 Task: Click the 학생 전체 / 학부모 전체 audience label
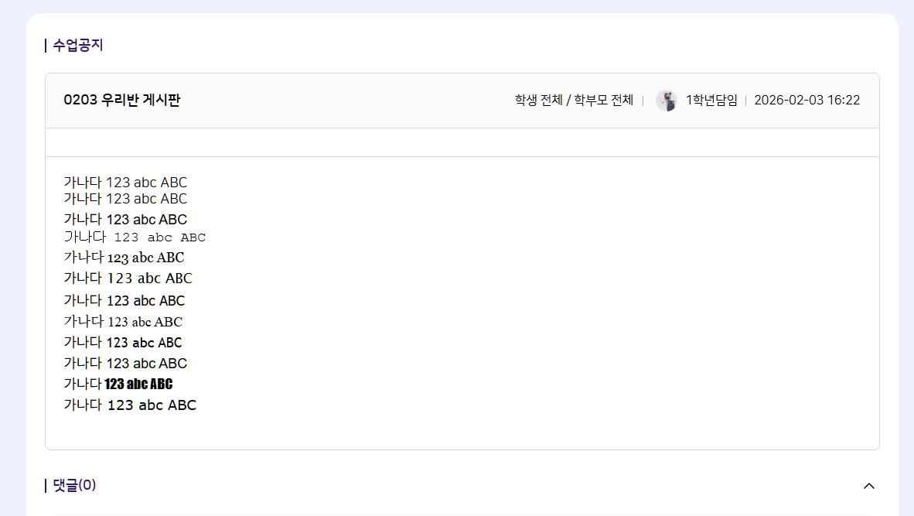pyautogui.click(x=574, y=100)
